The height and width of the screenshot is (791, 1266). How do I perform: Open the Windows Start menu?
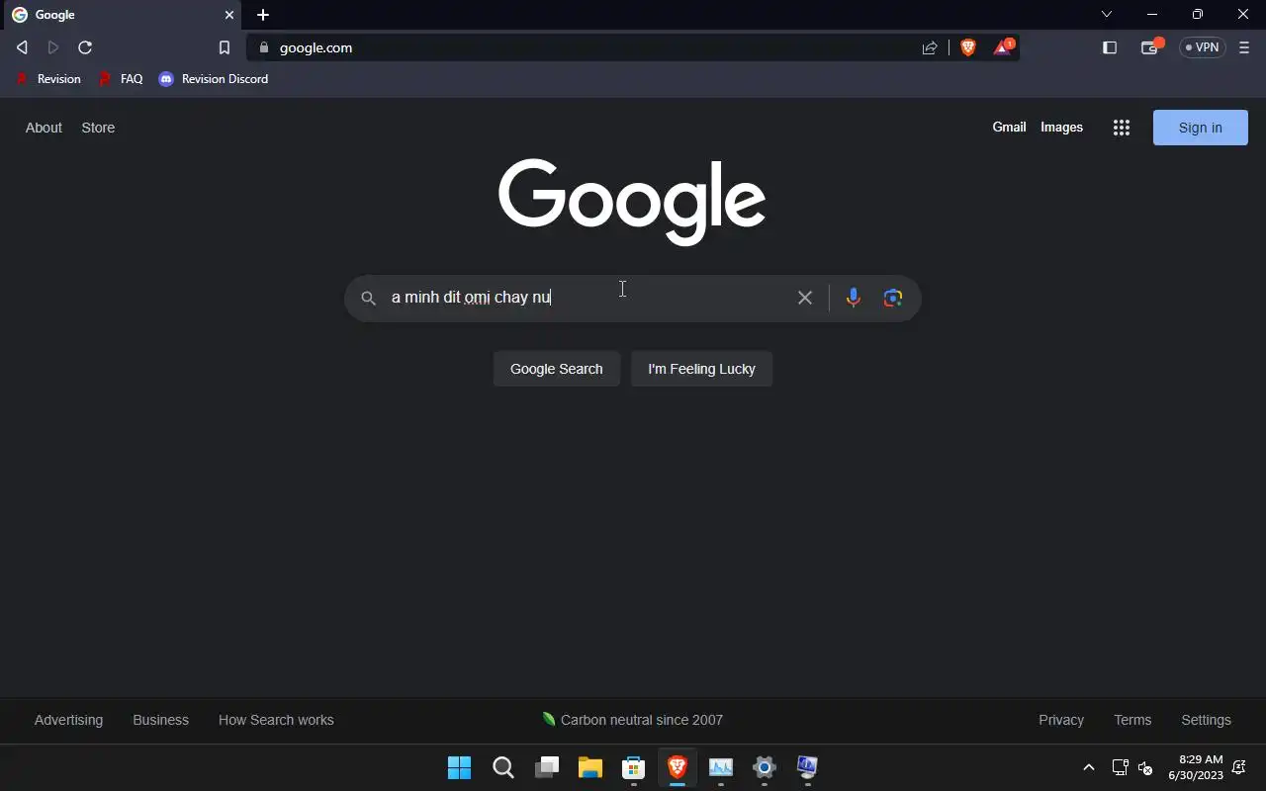[459, 767]
